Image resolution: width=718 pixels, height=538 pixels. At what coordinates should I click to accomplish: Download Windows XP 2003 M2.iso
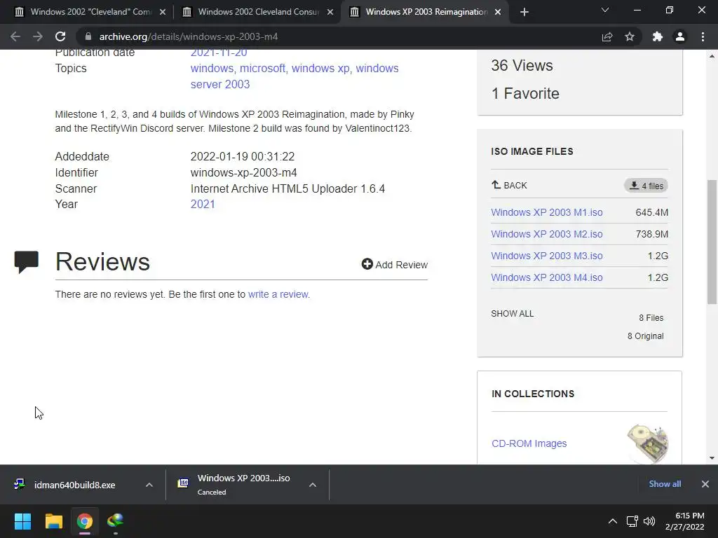[547, 234]
